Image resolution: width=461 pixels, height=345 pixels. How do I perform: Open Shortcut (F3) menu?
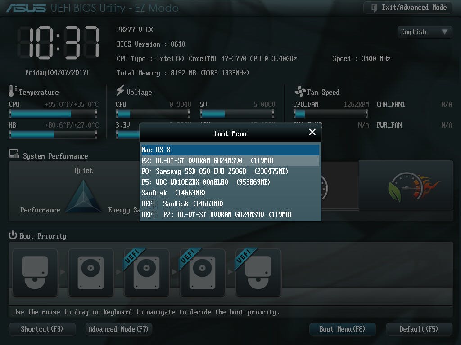click(42, 329)
